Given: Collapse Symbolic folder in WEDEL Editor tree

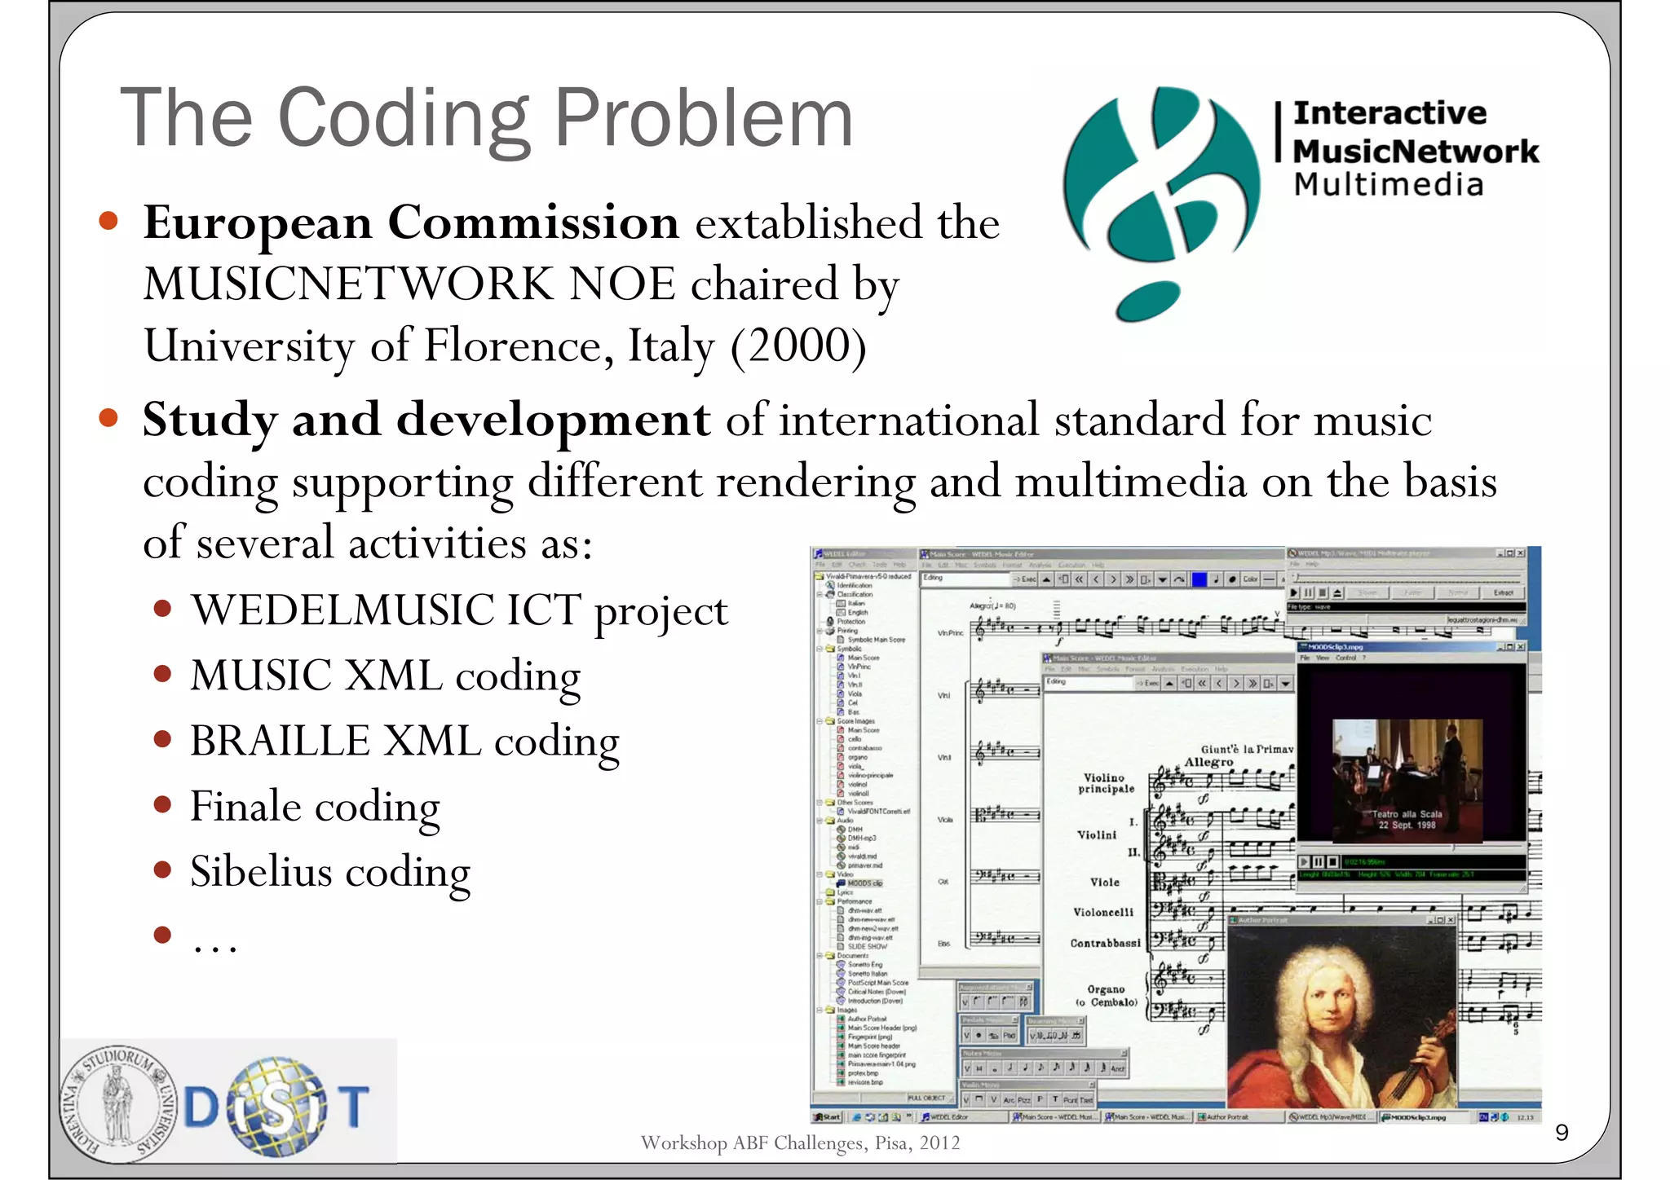Looking at the screenshot, I should [x=820, y=649].
